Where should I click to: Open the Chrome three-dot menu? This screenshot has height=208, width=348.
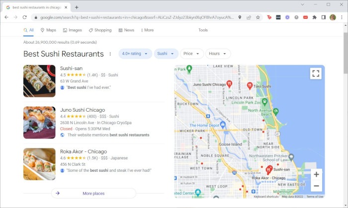tap(342, 17)
